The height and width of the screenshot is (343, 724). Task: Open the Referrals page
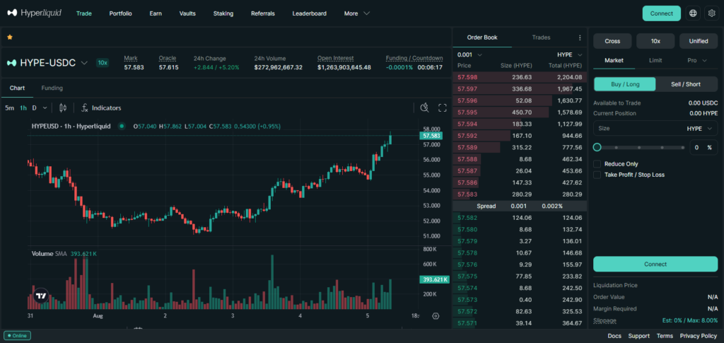pos(263,13)
